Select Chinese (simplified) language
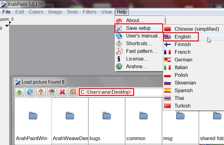This screenshot has height=145, width=224. pyautogui.click(x=194, y=29)
